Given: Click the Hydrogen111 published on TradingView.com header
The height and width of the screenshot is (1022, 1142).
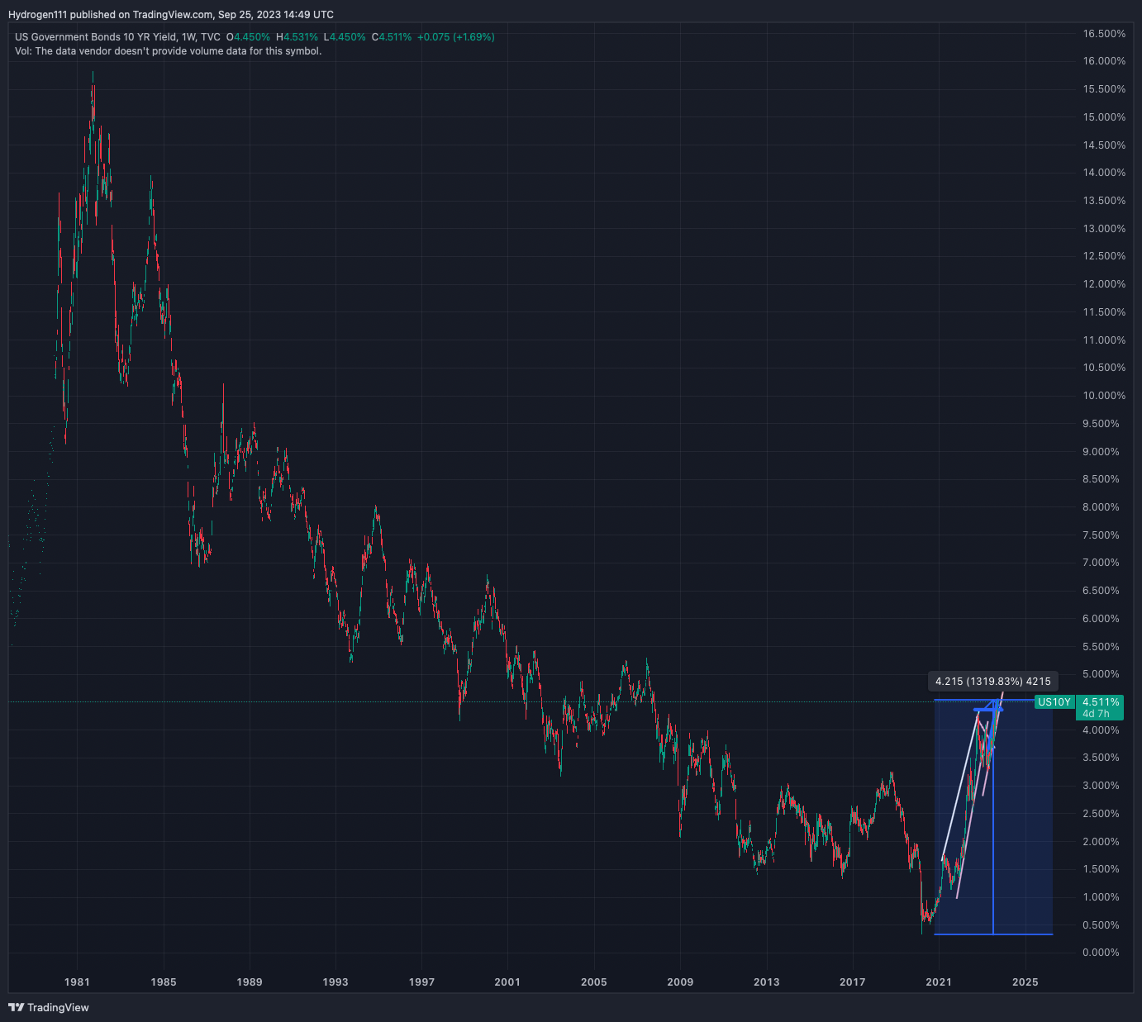Looking at the screenshot, I should click(x=171, y=15).
